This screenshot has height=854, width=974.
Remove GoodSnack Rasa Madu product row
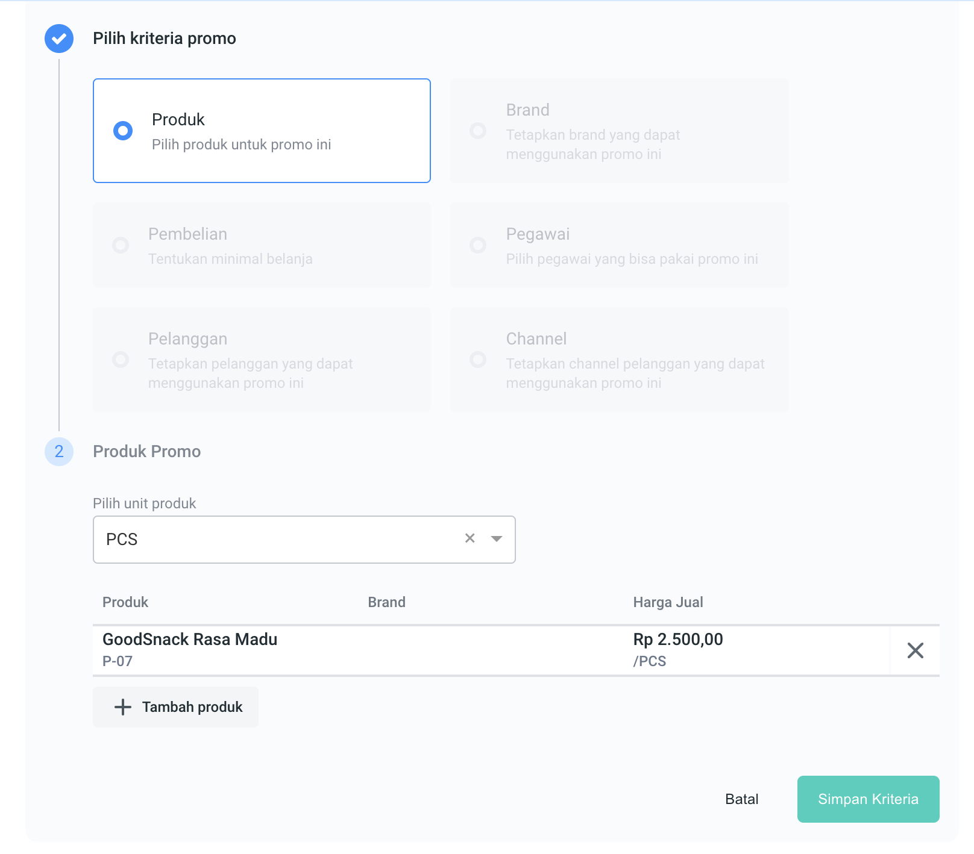click(x=915, y=650)
